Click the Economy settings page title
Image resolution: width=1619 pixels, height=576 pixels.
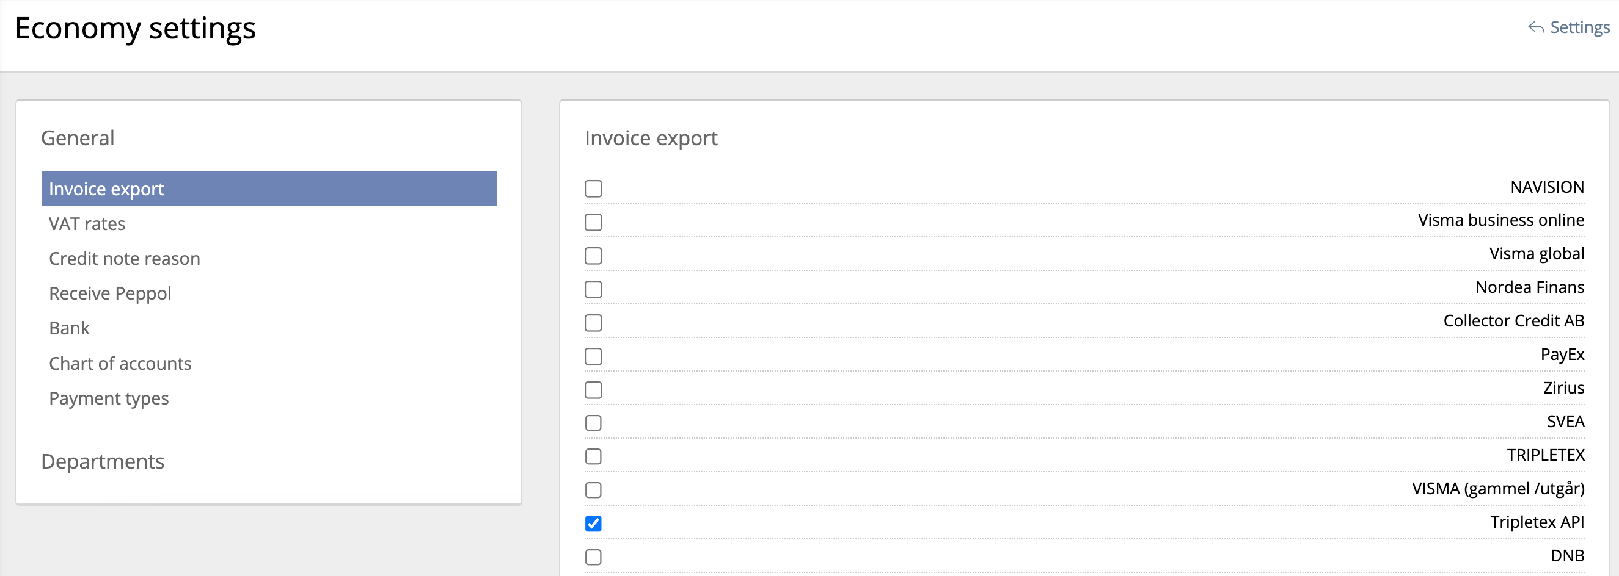click(x=135, y=29)
